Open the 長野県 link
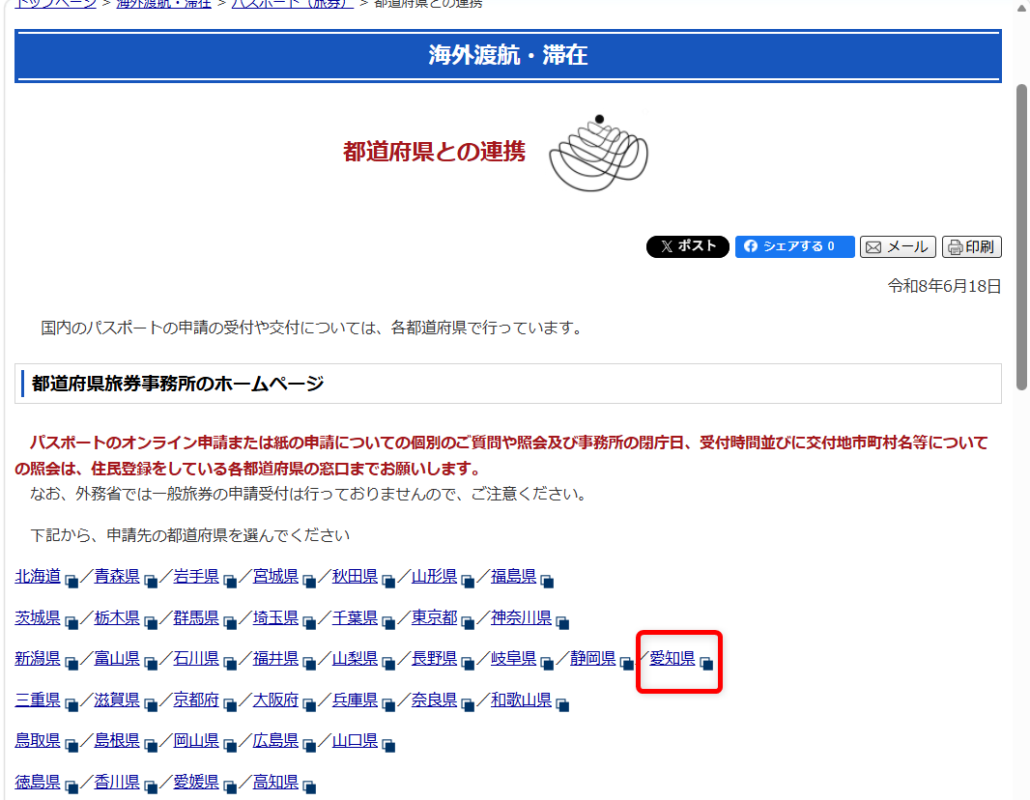Image resolution: width=1030 pixels, height=800 pixels. tap(434, 658)
